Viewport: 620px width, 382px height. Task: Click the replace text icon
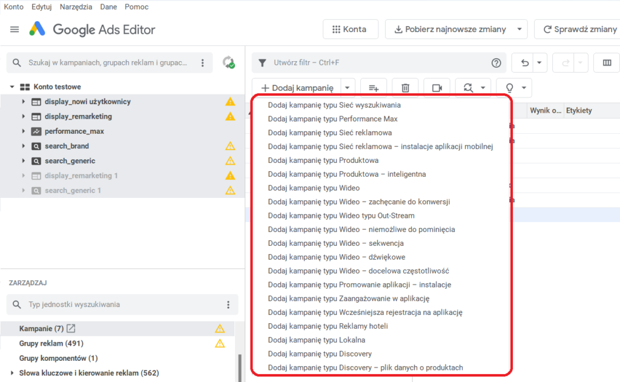click(x=468, y=88)
